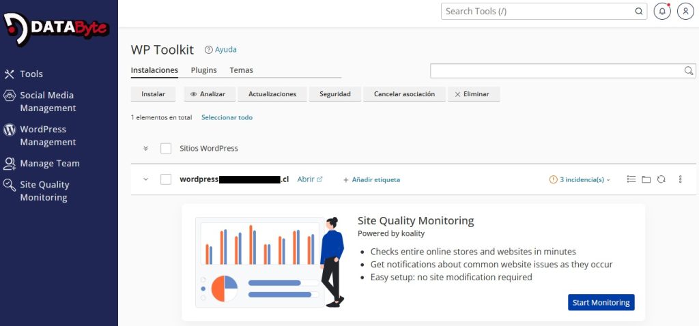Screen dimensions: 699x326
Task: Expand the 3 incidencia(s) dropdown
Action: tap(585, 180)
